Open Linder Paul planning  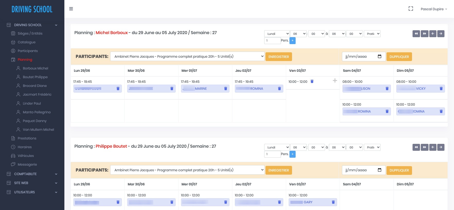(32, 103)
